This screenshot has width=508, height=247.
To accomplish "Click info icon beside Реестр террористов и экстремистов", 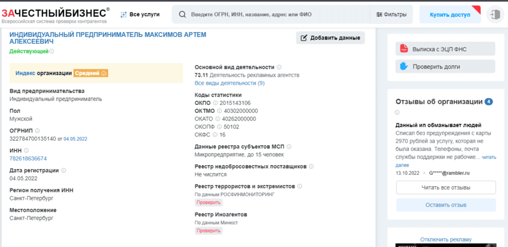I will click(x=299, y=187).
